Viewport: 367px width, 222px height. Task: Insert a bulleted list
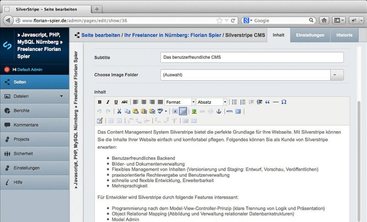(234, 102)
